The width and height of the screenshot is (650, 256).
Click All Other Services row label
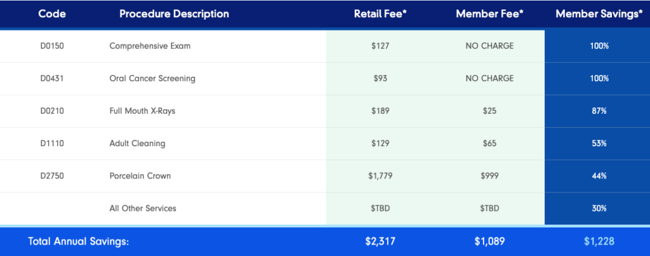(143, 208)
